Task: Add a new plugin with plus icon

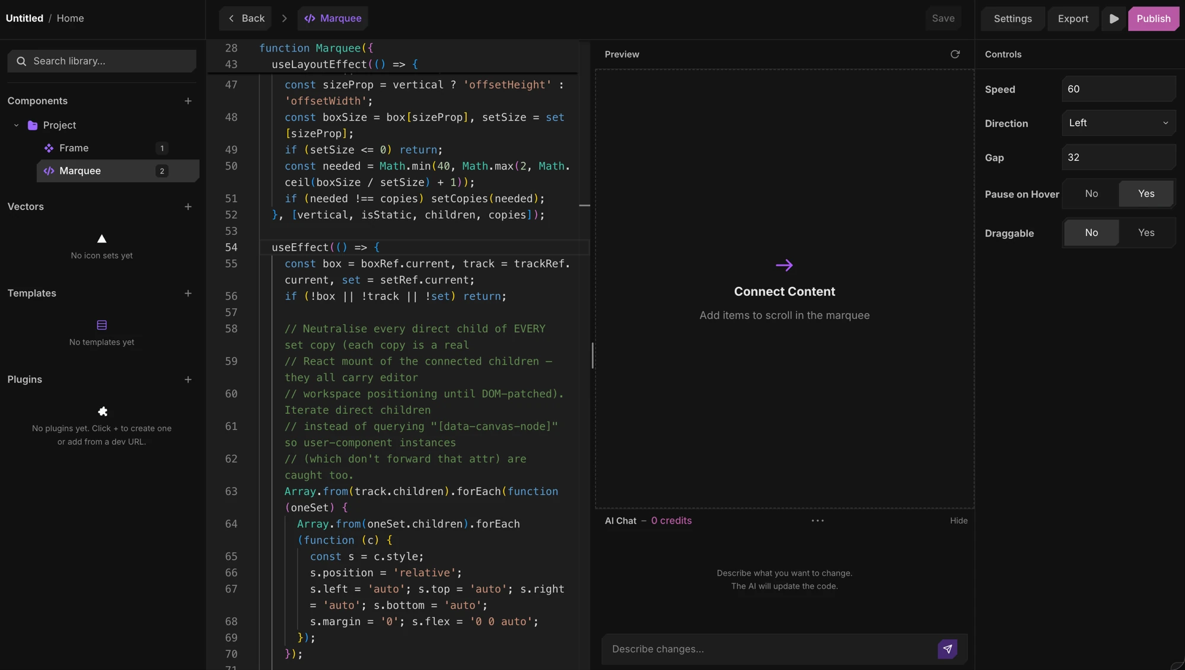Action: pos(188,379)
